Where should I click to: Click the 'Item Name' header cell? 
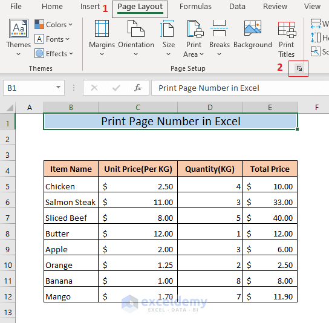[x=71, y=169]
